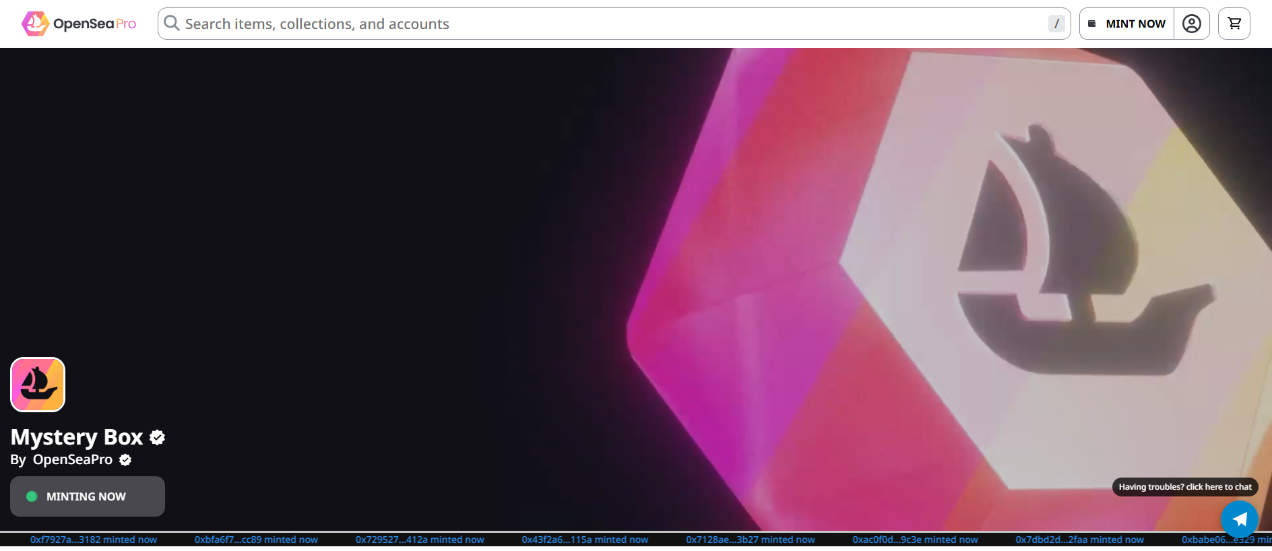Open the account profile icon
Image resolution: width=1272 pixels, height=551 pixels.
point(1192,24)
